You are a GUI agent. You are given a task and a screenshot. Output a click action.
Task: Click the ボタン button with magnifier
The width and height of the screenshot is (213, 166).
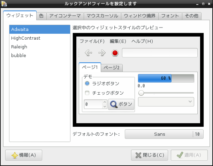[x=121, y=104]
